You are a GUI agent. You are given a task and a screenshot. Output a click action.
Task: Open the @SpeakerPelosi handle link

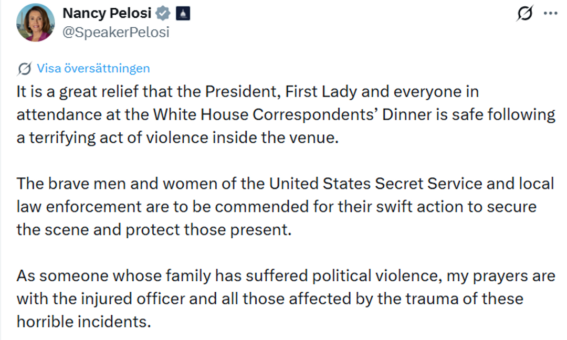(x=115, y=32)
